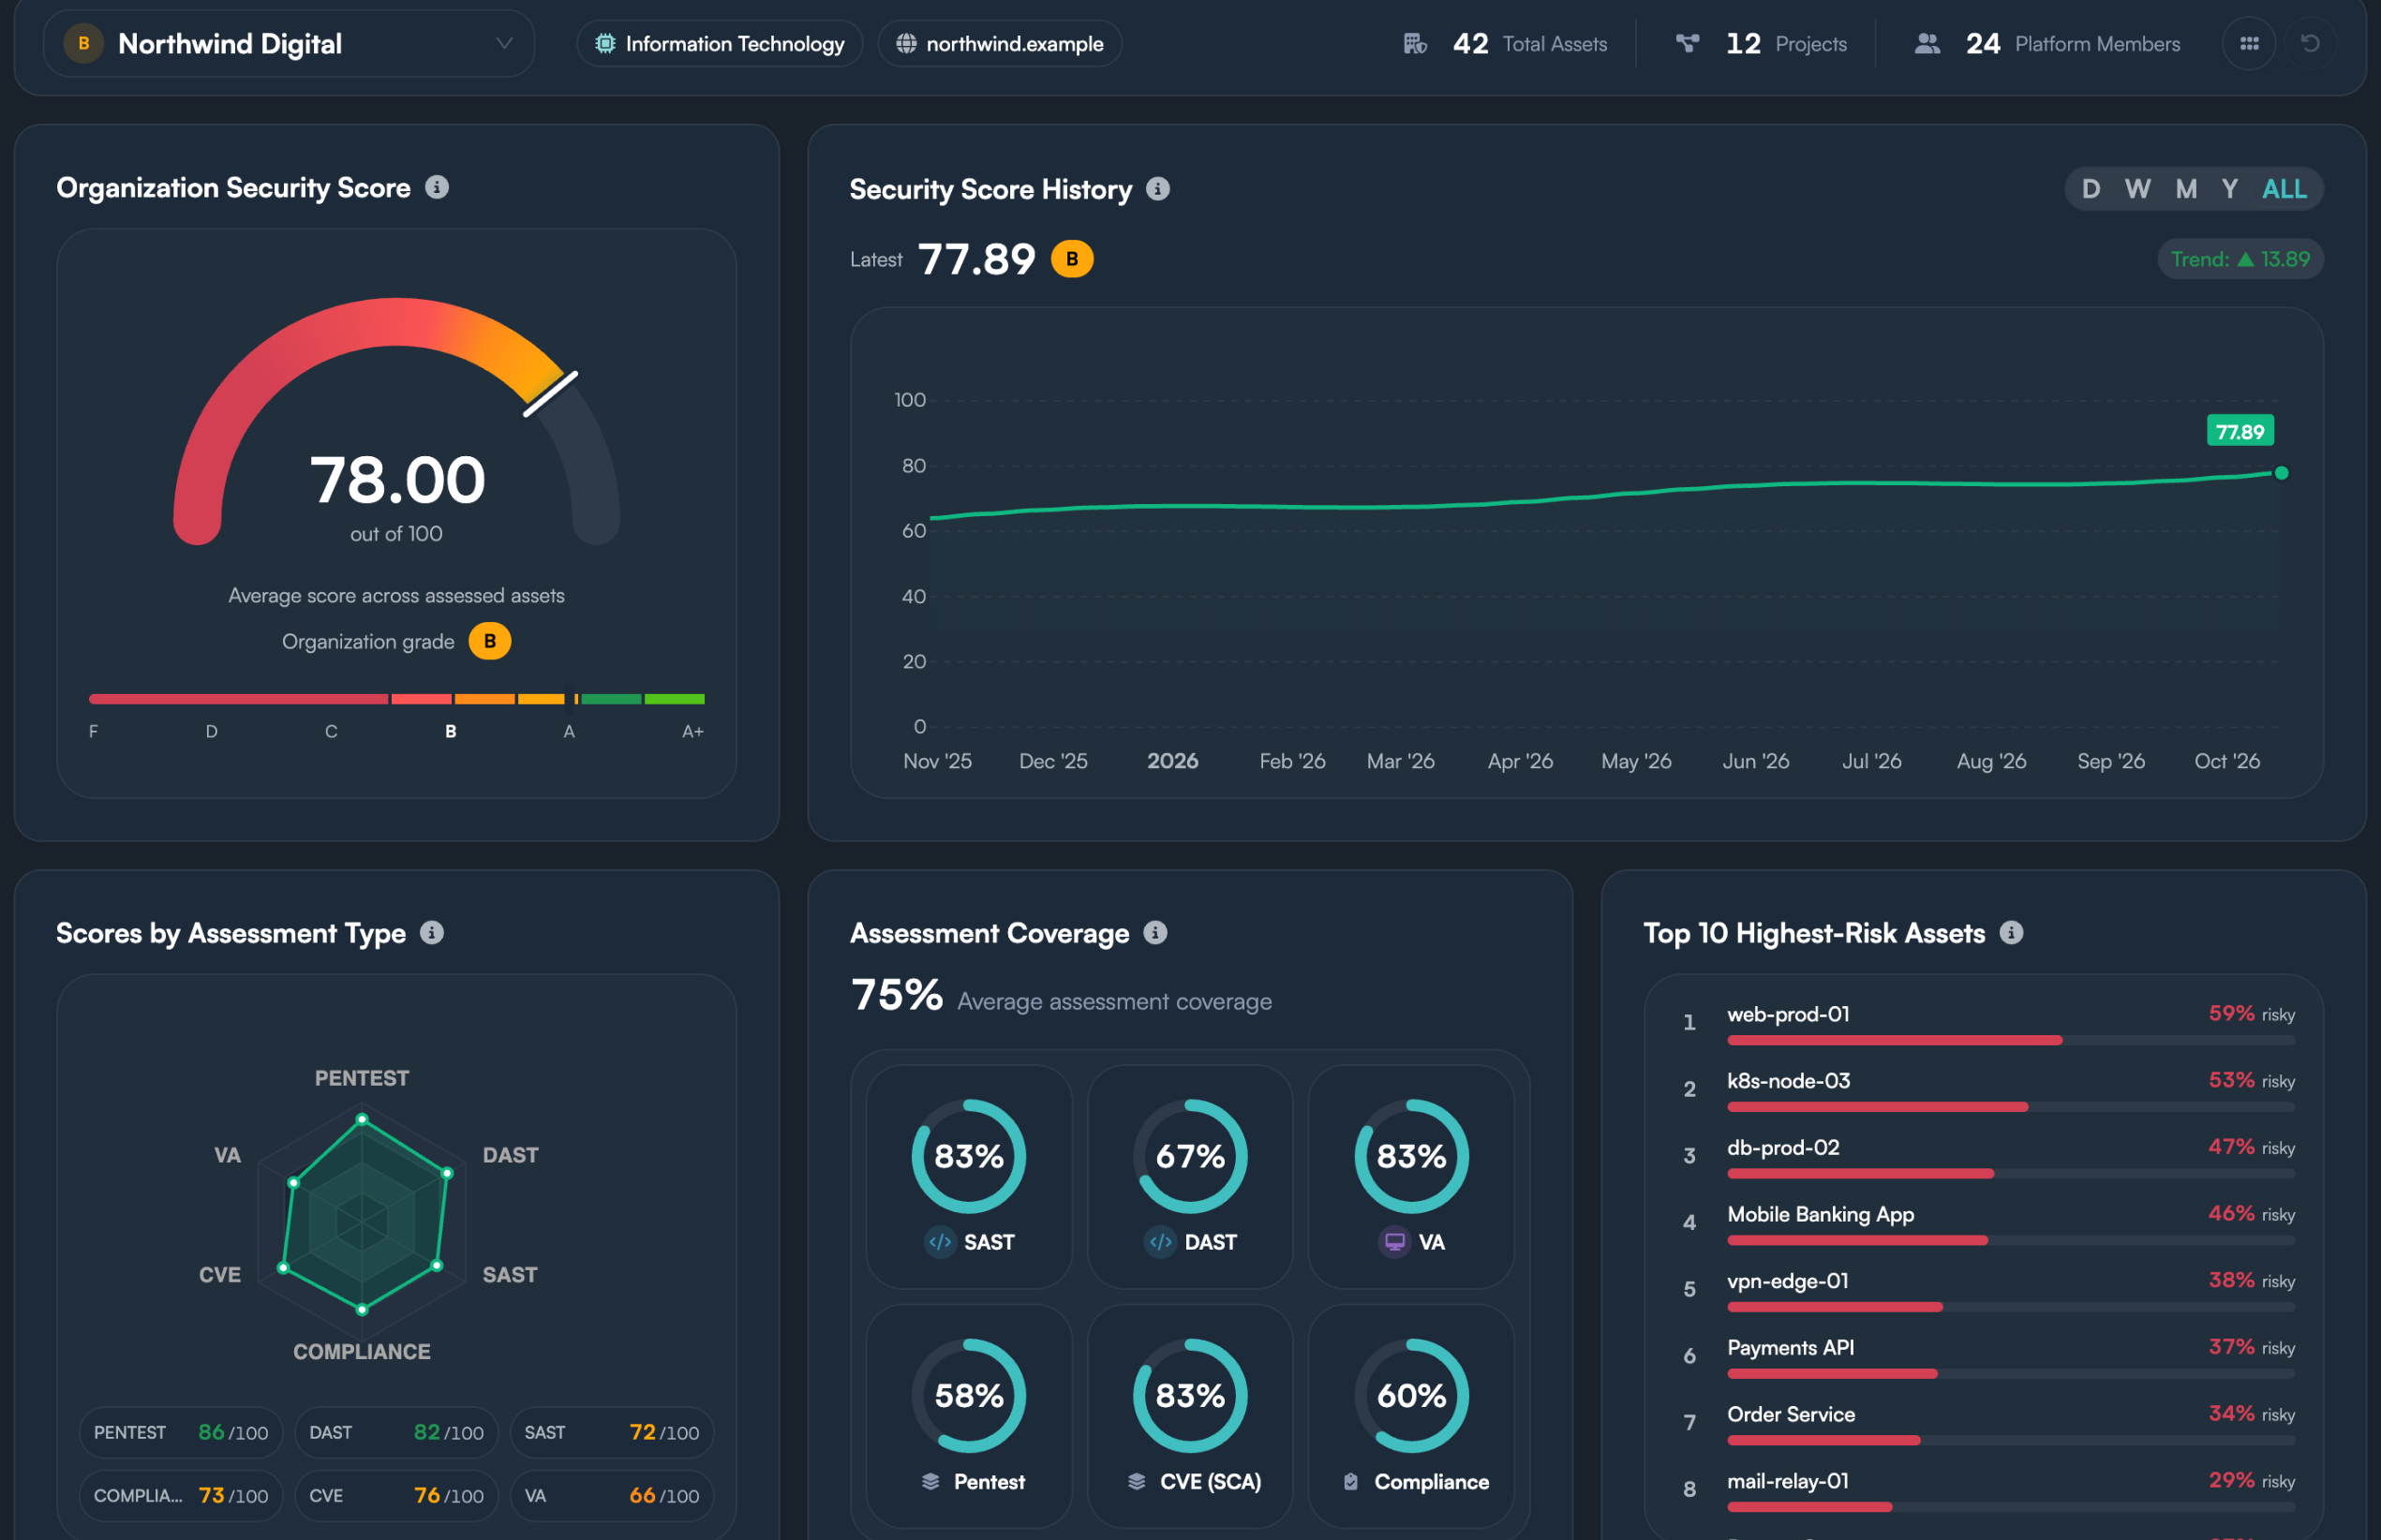Screen dimensions: 2381x1540
Task: Click the SAST 72/100 score chip
Action: click(612, 1432)
